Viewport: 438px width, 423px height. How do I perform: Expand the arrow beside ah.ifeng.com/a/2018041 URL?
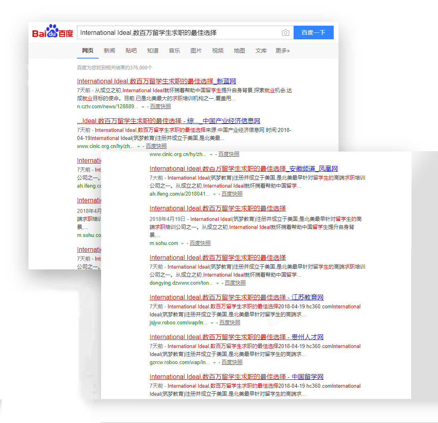(x=214, y=194)
